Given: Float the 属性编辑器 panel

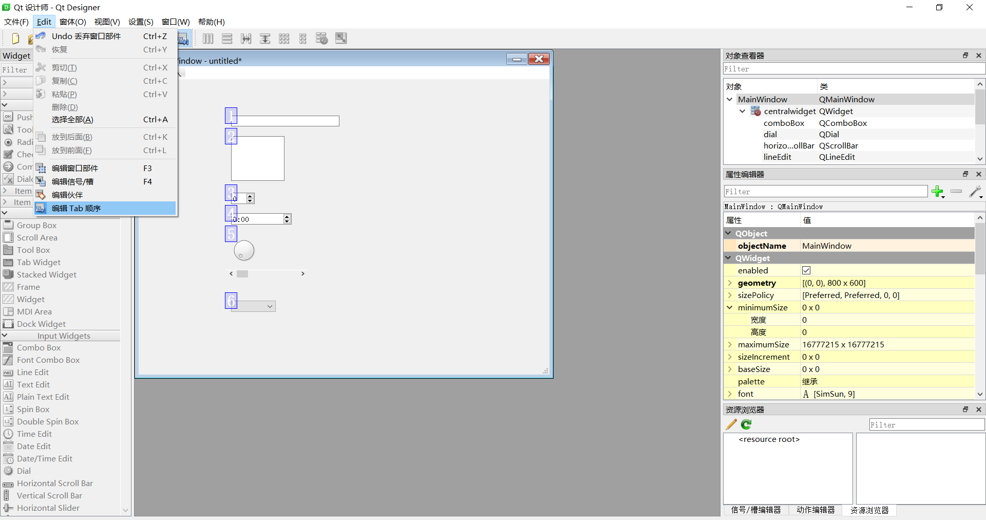Looking at the screenshot, I should 965,174.
